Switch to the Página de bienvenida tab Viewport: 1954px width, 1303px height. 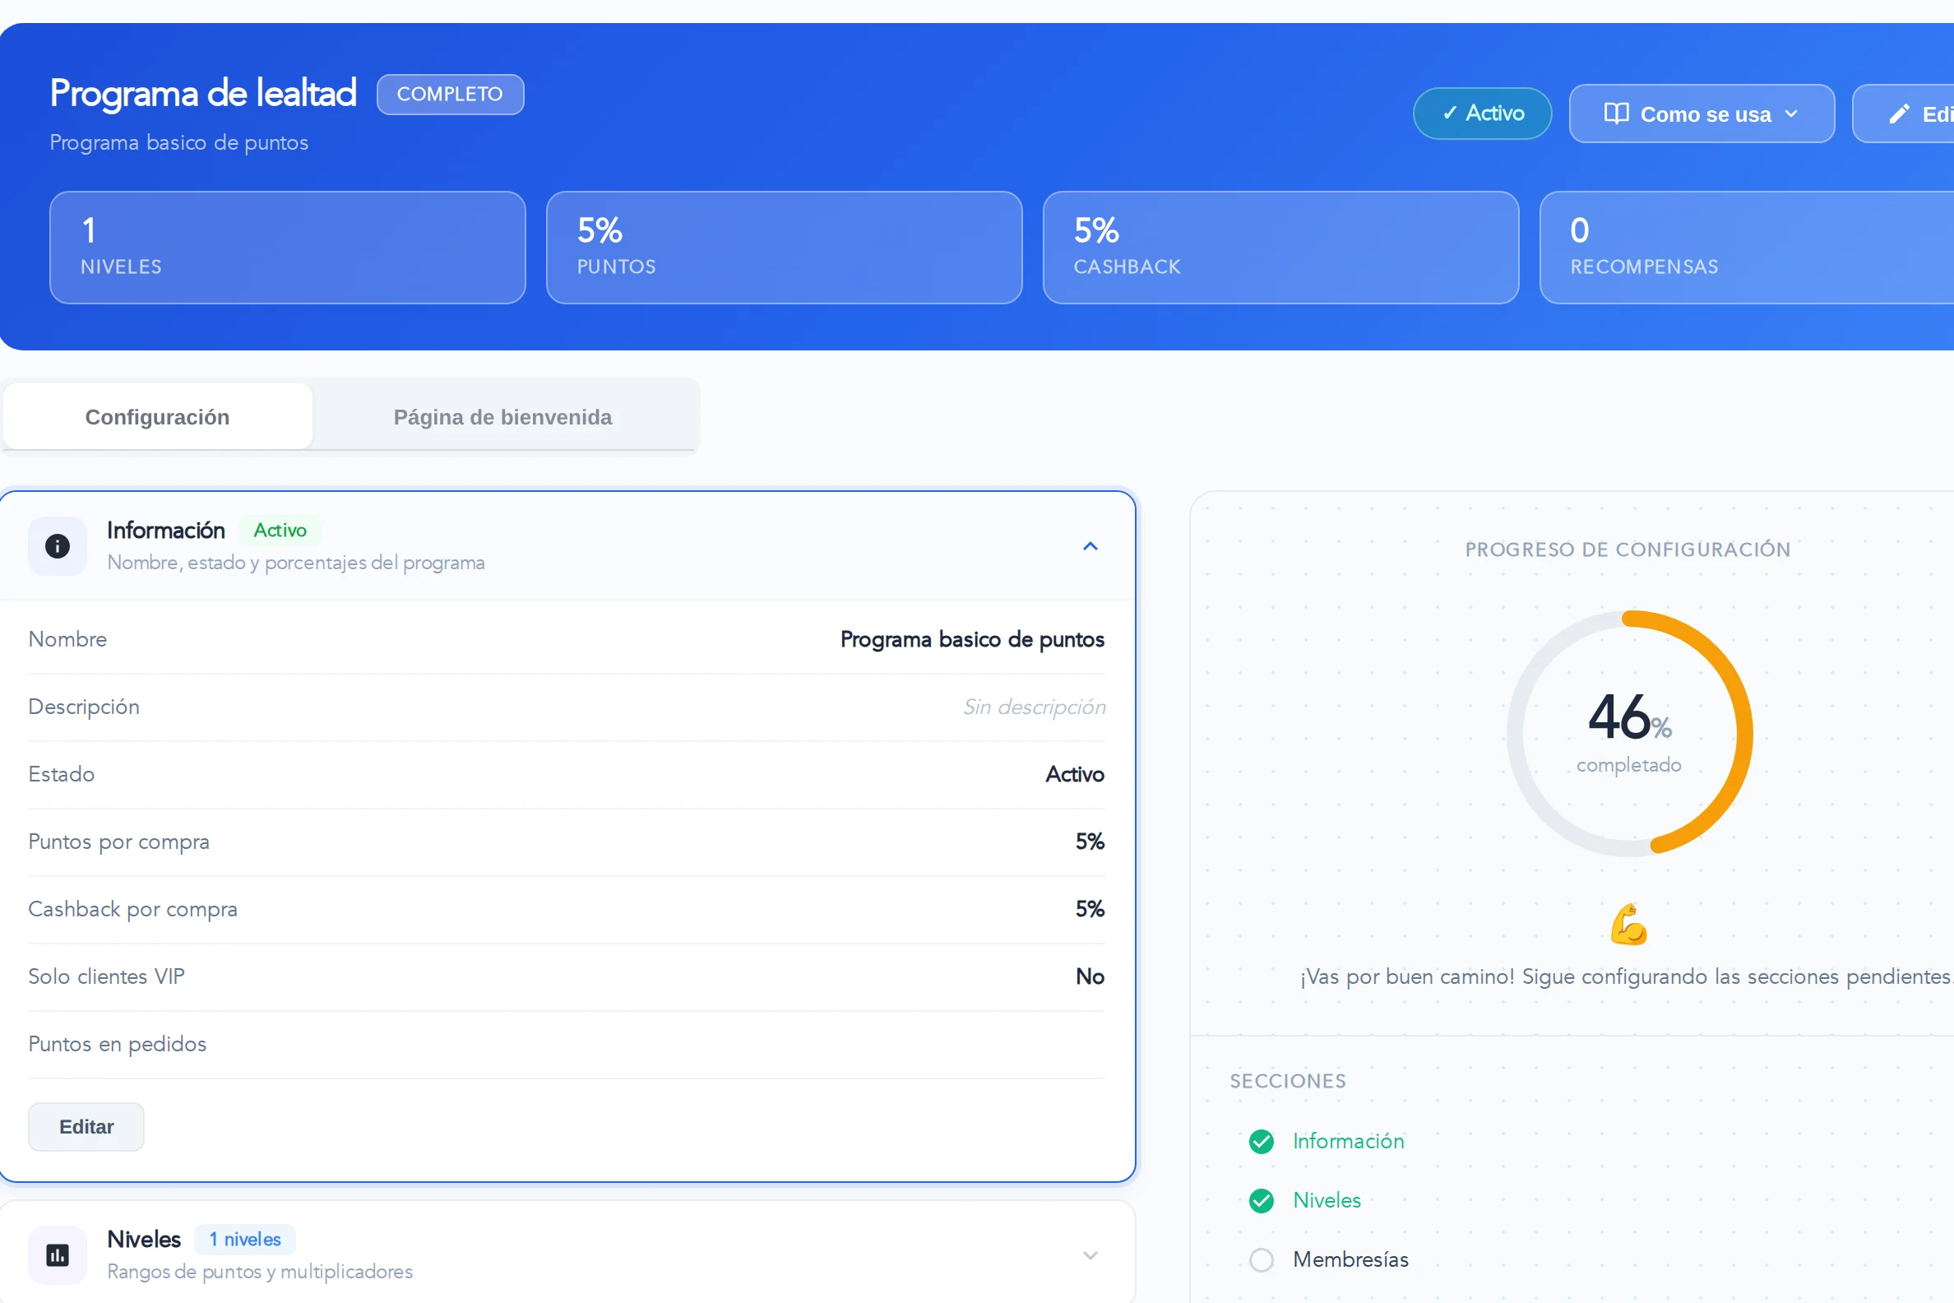pyautogui.click(x=502, y=416)
